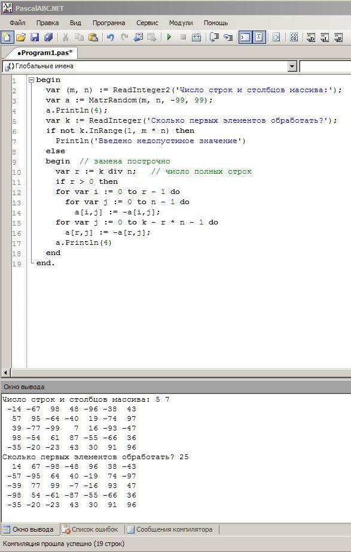Click the CODE format icon
The height and width of the screenshot is (552, 351).
coord(294,37)
